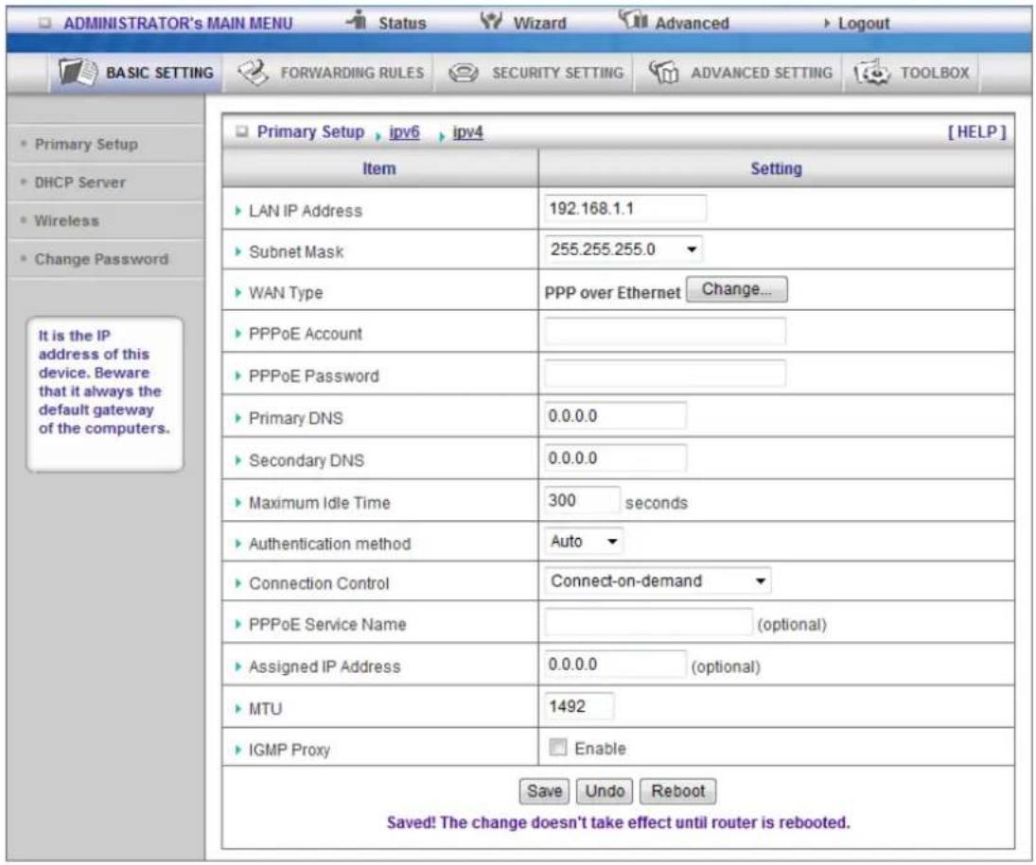Click the PPP over Ethernet text
1036x865 pixels.
click(612, 292)
